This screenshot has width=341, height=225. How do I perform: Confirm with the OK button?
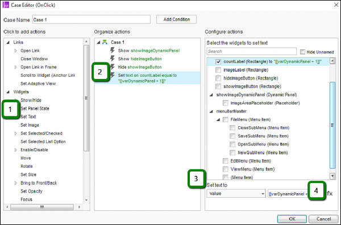[292, 219]
